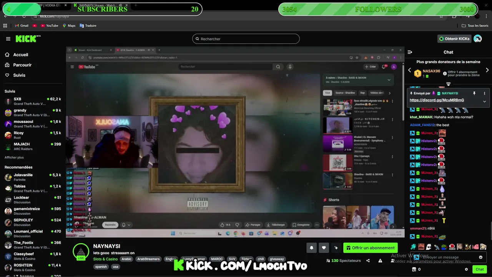Screen dimensions: 492x277
Task: Open Gmail bookmark
Action: point(22,26)
